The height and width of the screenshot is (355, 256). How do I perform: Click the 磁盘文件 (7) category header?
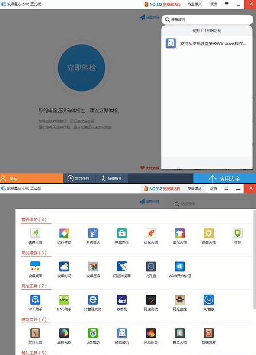tap(34, 319)
